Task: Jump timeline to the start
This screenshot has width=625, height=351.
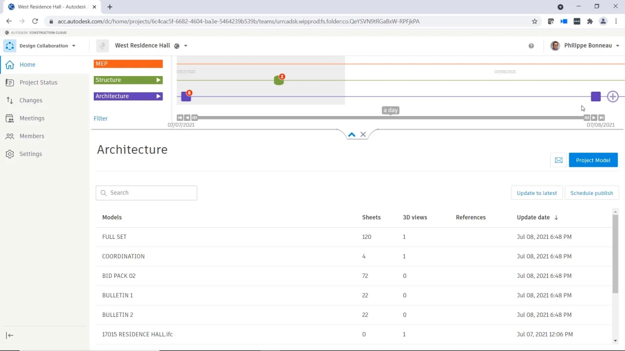Action: 180,117
